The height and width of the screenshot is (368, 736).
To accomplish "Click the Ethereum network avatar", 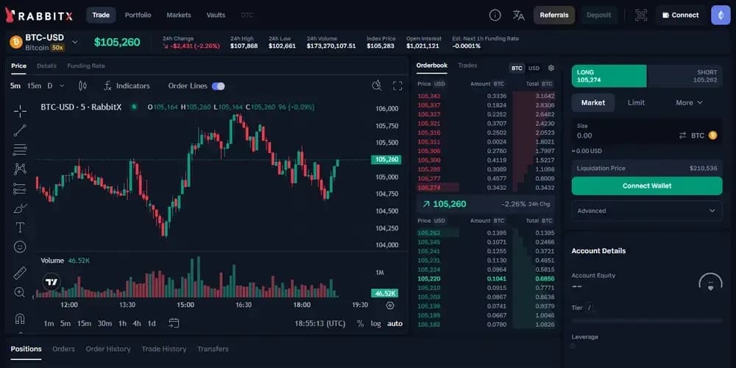I will click(x=721, y=15).
